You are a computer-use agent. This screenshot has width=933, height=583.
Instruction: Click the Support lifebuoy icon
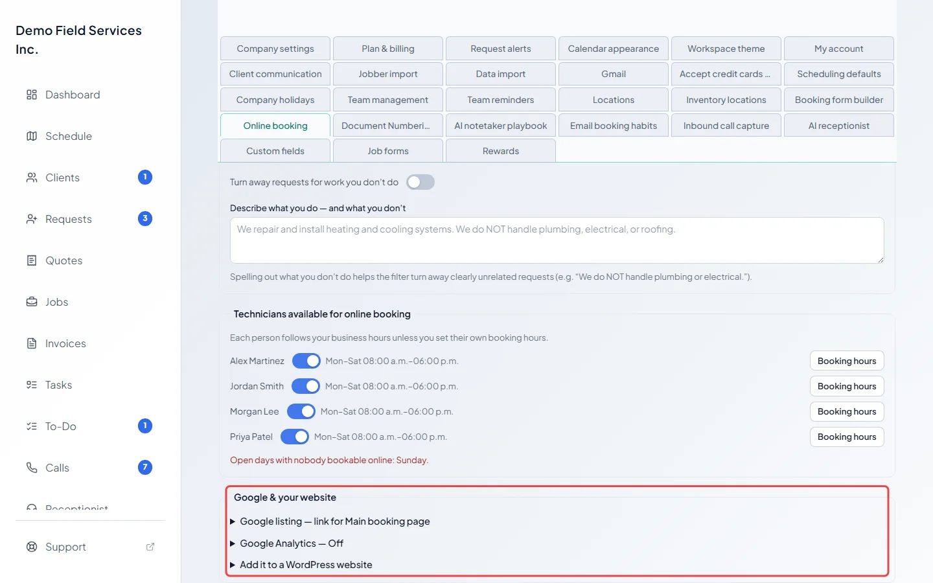[32, 547]
